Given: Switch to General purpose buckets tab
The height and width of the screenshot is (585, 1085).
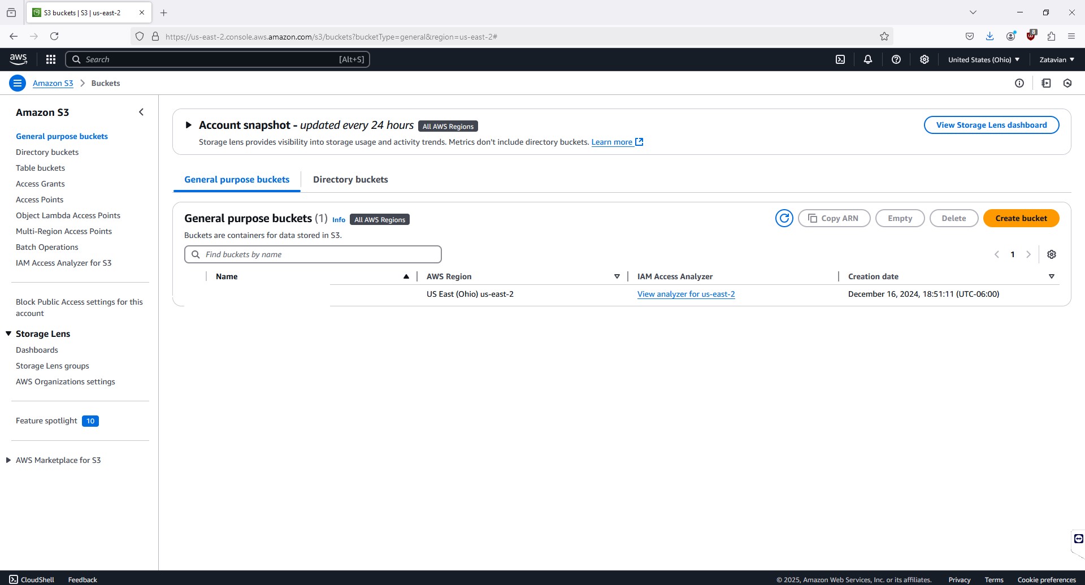Looking at the screenshot, I should (x=237, y=179).
